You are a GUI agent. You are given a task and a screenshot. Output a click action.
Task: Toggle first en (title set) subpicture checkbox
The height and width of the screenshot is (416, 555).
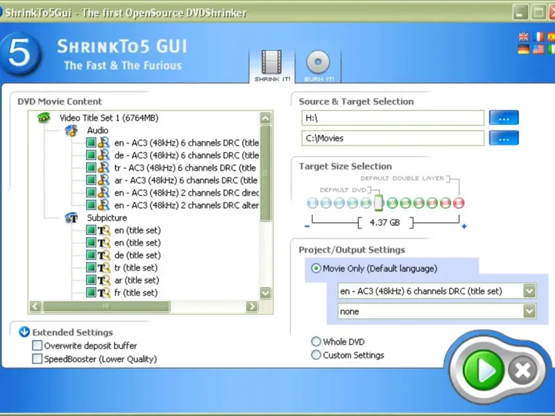(91, 230)
